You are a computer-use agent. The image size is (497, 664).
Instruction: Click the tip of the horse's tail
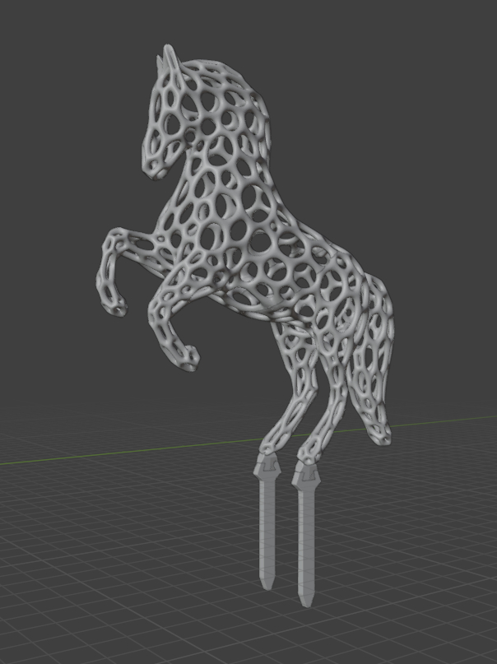[380, 436]
